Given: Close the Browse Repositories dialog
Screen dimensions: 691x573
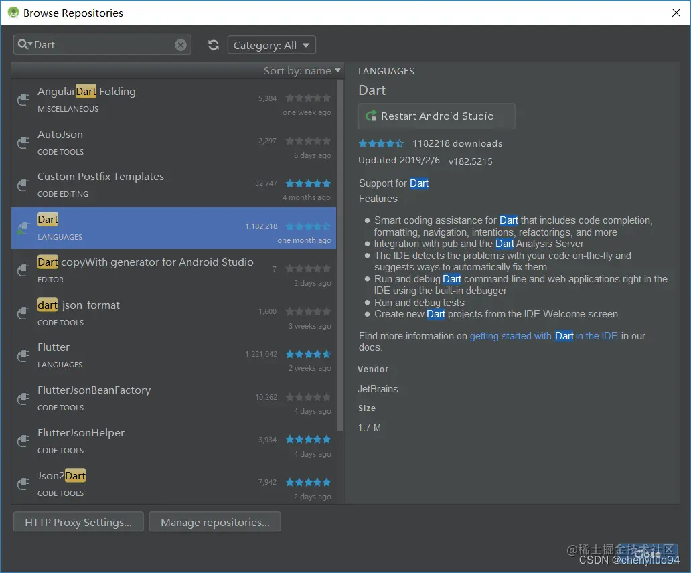Looking at the screenshot, I should [x=676, y=13].
